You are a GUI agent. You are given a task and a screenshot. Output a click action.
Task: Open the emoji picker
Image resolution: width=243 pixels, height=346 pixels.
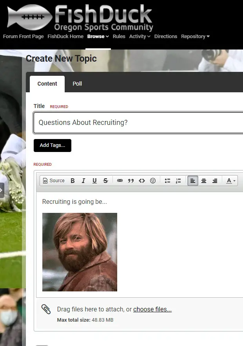click(153, 181)
